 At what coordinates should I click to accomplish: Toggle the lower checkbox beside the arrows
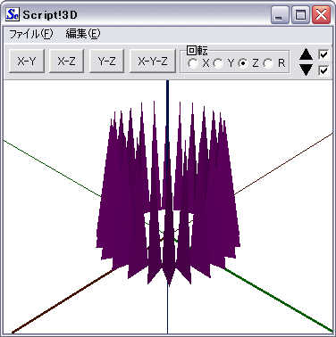323,70
